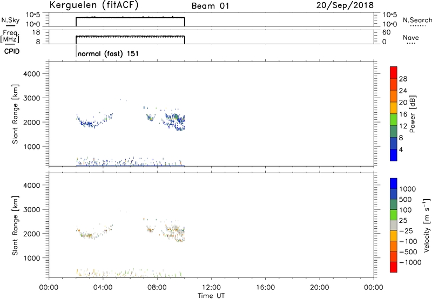Click the 'N.Sky' legend label

10,20
